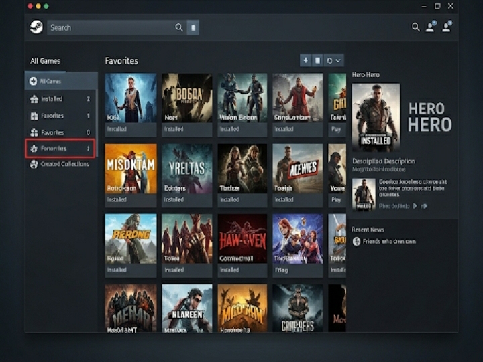
Task: Click the rightmost profile icon with notification badge
Action: coord(447,27)
